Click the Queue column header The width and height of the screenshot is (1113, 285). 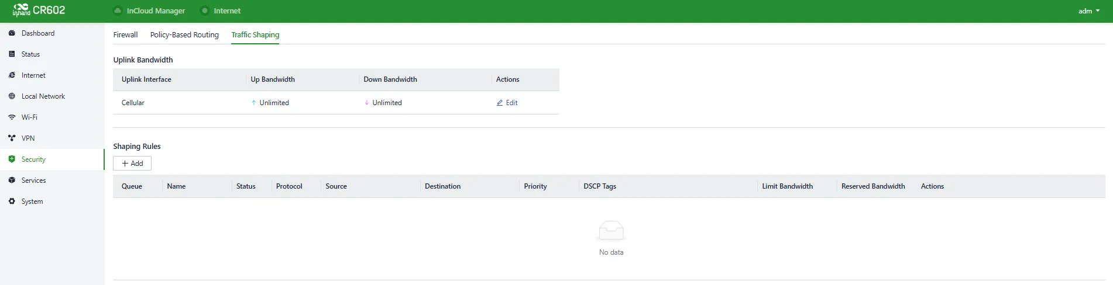click(x=132, y=186)
